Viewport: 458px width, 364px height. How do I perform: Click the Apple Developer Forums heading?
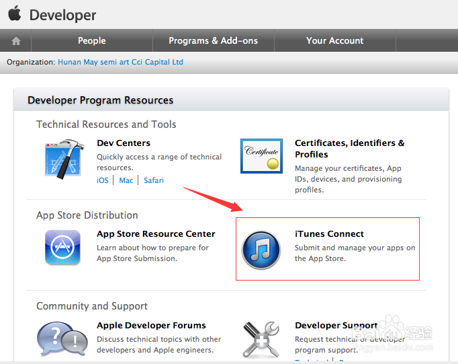tap(151, 326)
